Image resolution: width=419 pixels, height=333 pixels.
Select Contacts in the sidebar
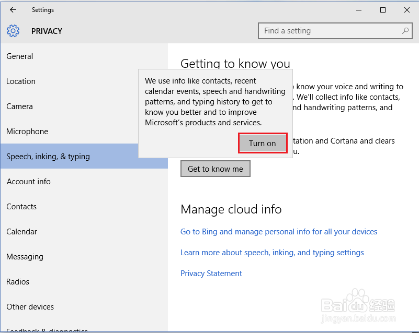pyautogui.click(x=84, y=207)
